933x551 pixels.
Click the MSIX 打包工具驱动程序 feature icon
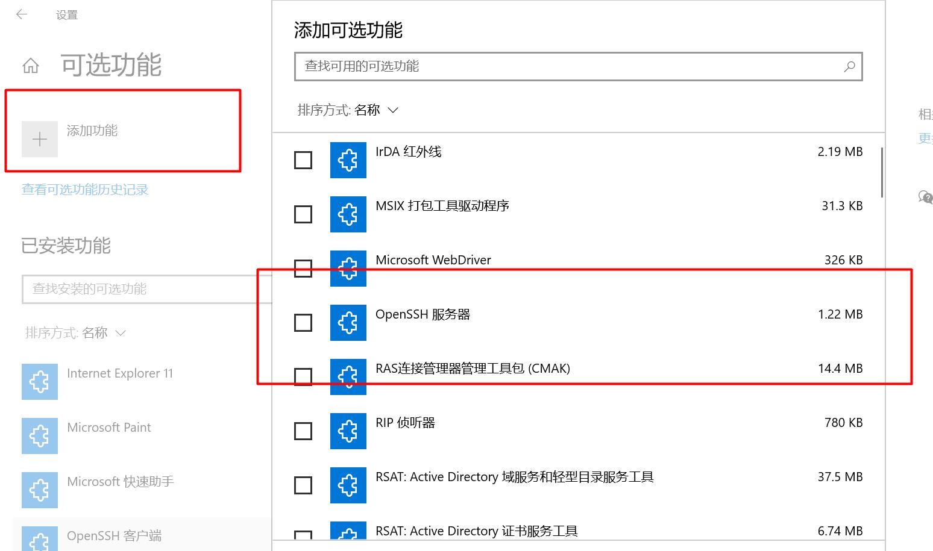tap(348, 214)
